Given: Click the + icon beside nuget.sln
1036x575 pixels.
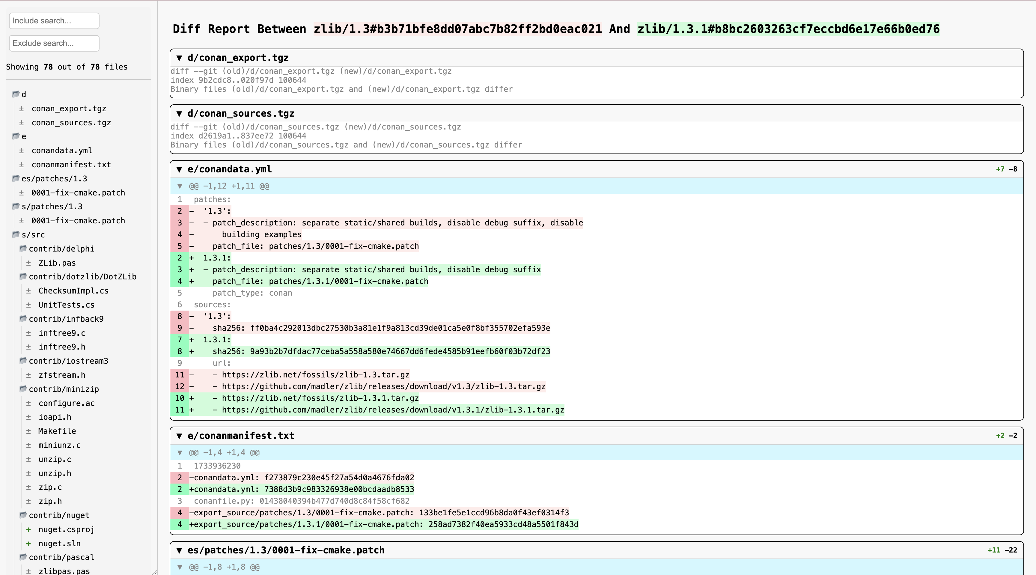Looking at the screenshot, I should tap(28, 544).
